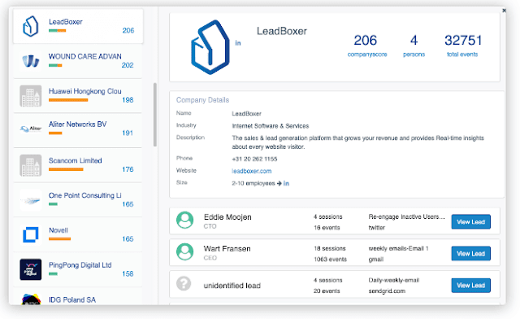The width and height of the screenshot is (520, 319).
Task: Select Aliter Networks BV company row
Action: (x=78, y=130)
